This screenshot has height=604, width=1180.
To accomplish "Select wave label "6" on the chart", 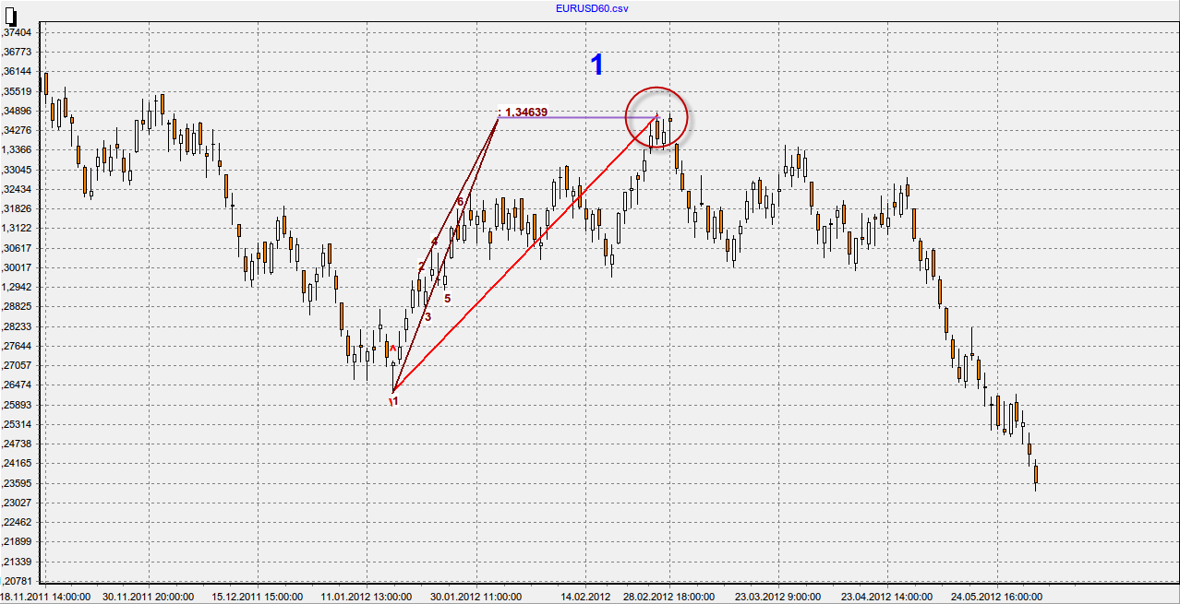I will (x=460, y=202).
